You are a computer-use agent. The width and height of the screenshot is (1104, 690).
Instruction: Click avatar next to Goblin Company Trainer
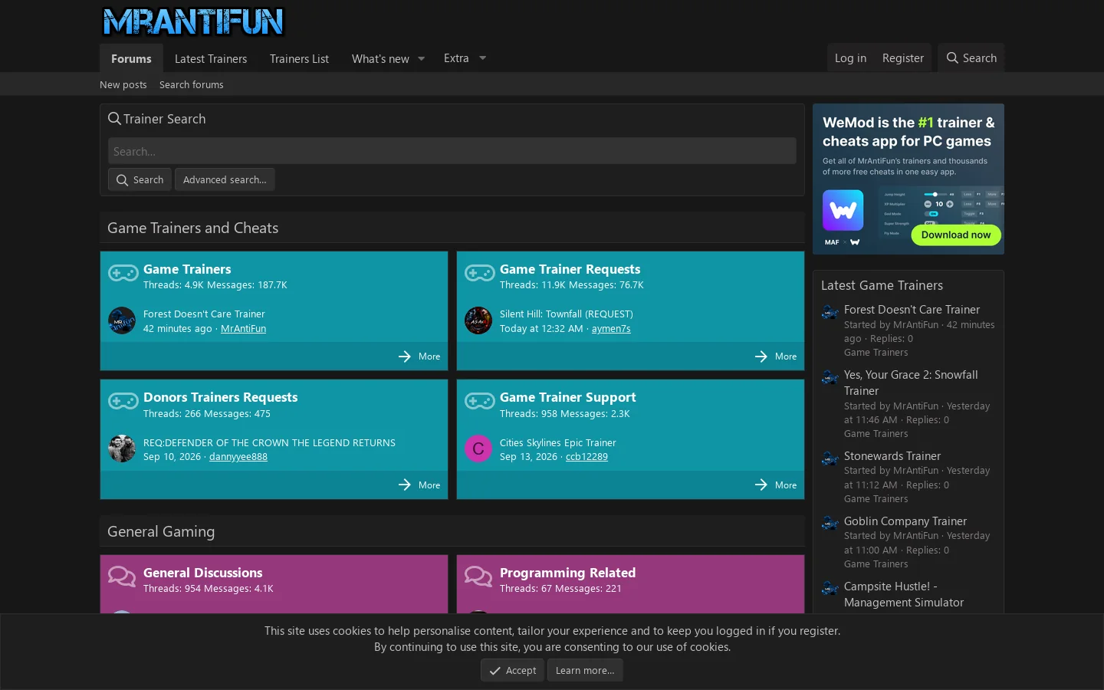[830, 524]
